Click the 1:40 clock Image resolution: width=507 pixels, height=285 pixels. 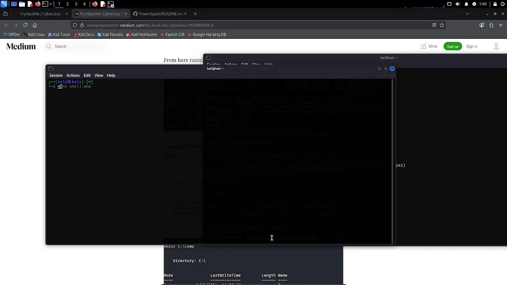pyautogui.click(x=483, y=4)
